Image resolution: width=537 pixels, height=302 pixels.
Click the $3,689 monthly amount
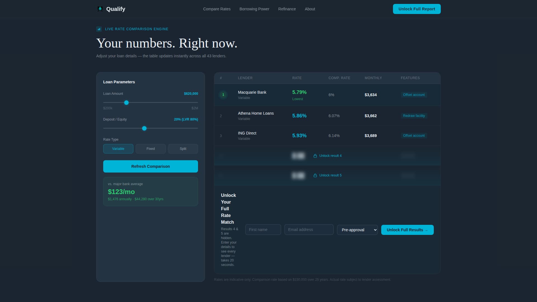click(371, 136)
